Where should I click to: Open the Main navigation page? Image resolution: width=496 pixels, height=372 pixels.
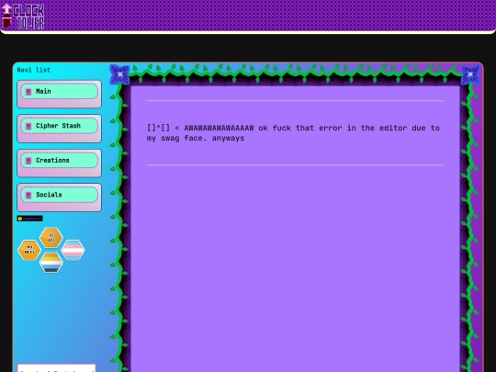click(x=59, y=92)
